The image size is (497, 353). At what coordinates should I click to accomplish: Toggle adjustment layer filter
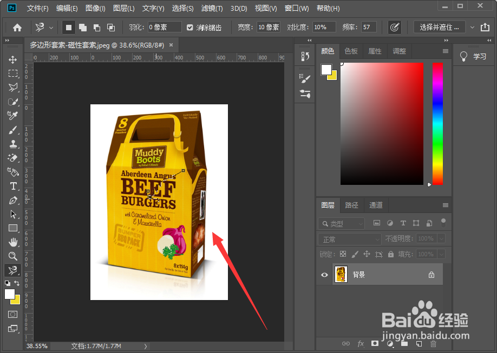tap(390, 223)
